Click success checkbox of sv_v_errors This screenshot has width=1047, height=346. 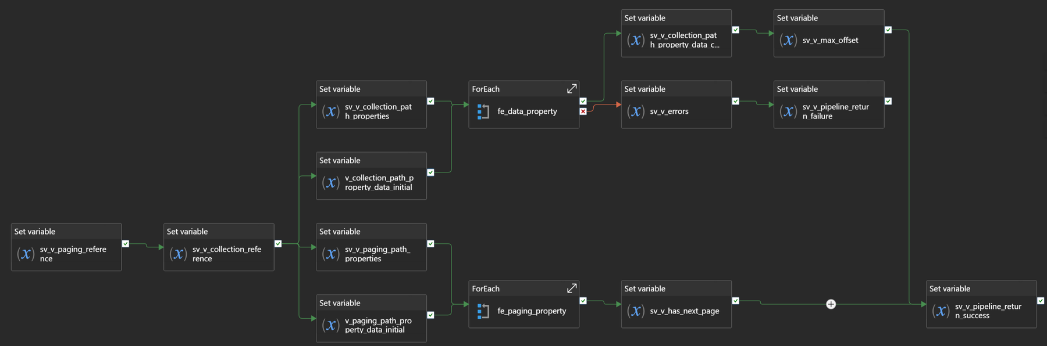pyautogui.click(x=736, y=101)
